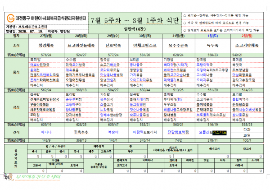Click the '조식' row label
This screenshot has height=190, width=270.
(16, 45)
